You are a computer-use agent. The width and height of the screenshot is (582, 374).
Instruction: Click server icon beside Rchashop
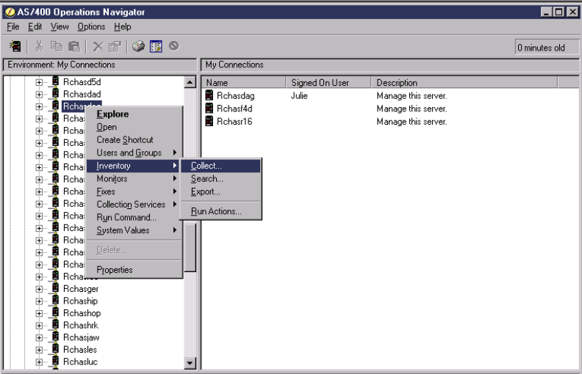click(x=55, y=312)
